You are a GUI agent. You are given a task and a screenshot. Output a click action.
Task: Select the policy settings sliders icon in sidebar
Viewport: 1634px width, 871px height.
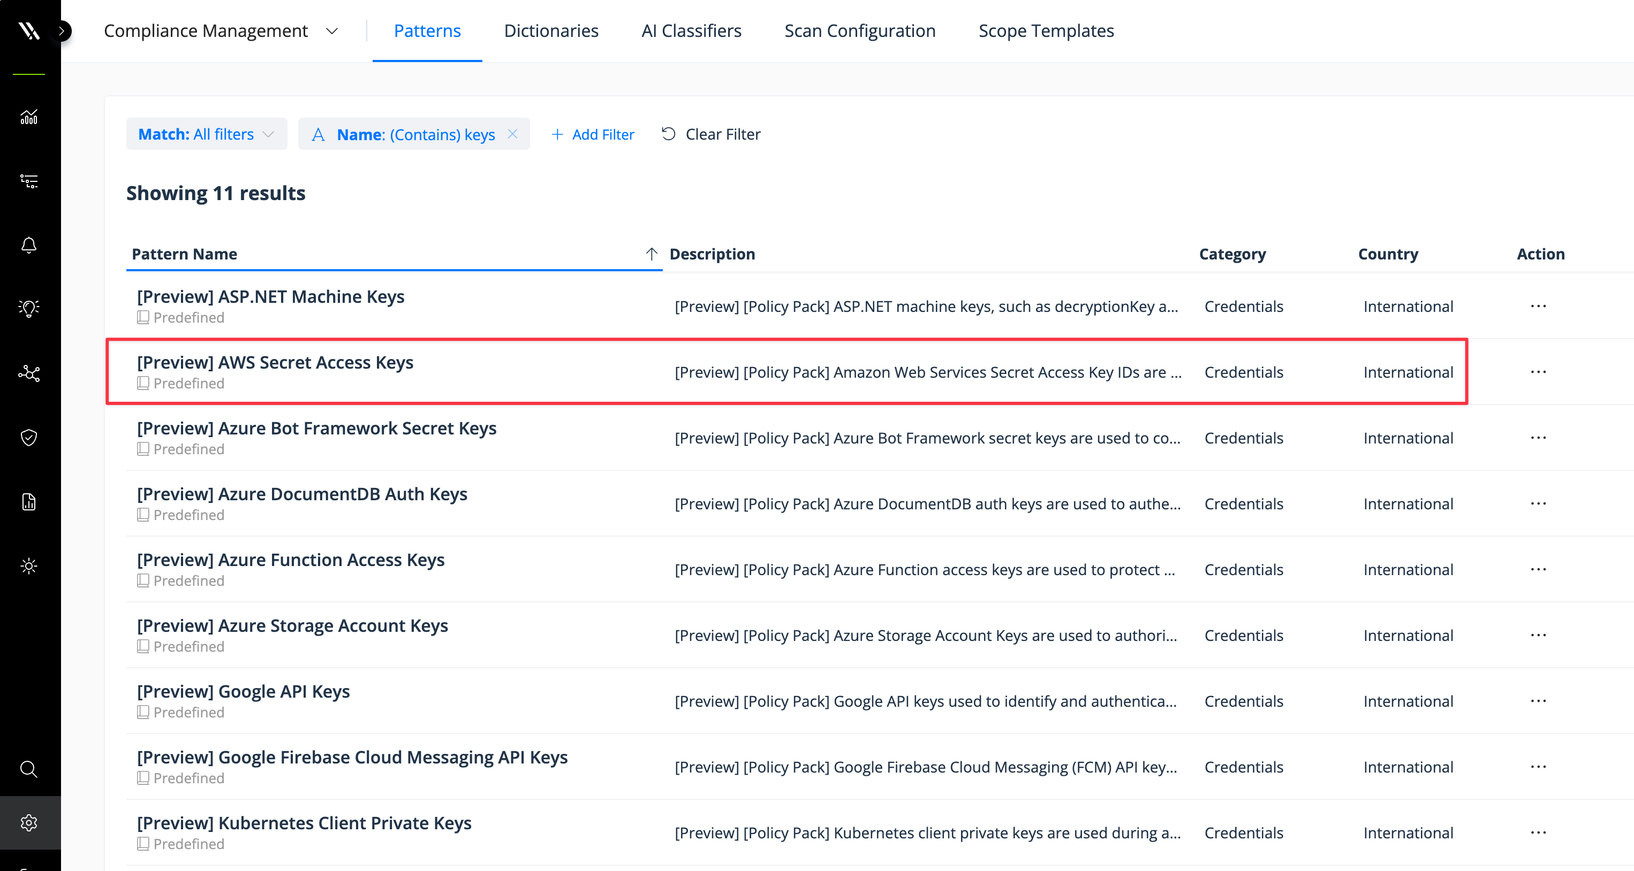click(x=28, y=181)
